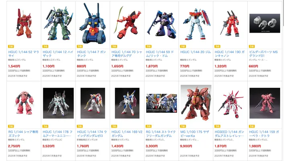Open HGUC 1/144 174 ウイングガンダムゼロ link

click(x=92, y=134)
